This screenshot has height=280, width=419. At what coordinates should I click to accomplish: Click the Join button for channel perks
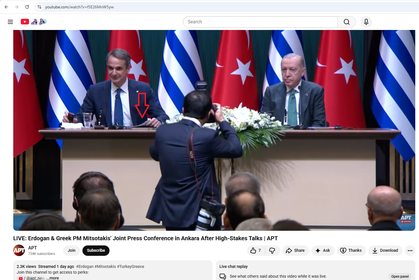pyautogui.click(x=71, y=250)
